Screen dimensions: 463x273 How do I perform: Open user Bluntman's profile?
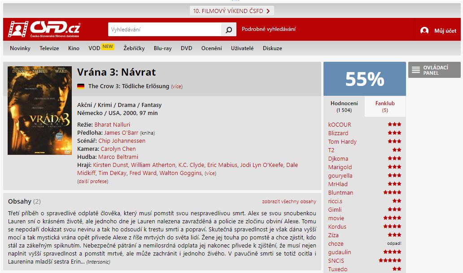pyautogui.click(x=341, y=192)
